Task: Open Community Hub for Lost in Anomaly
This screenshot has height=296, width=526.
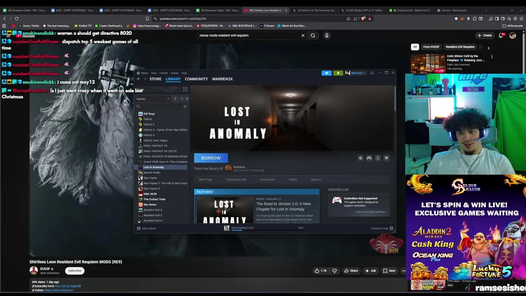Action: coord(236,180)
